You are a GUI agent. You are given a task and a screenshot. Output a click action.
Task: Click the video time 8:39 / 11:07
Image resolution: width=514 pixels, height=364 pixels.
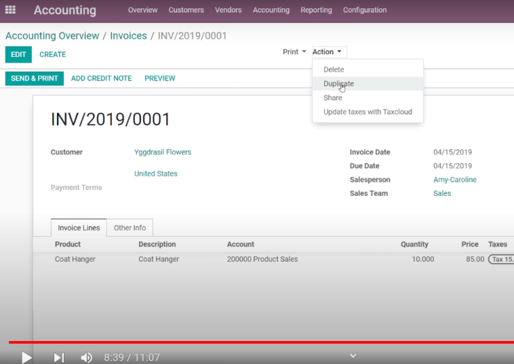(132, 357)
